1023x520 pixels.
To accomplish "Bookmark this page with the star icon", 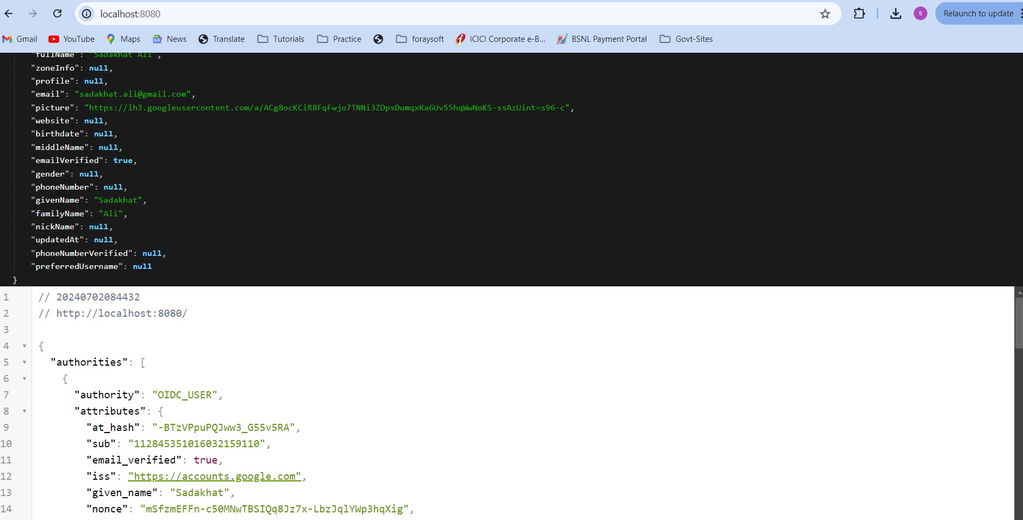I will (825, 14).
